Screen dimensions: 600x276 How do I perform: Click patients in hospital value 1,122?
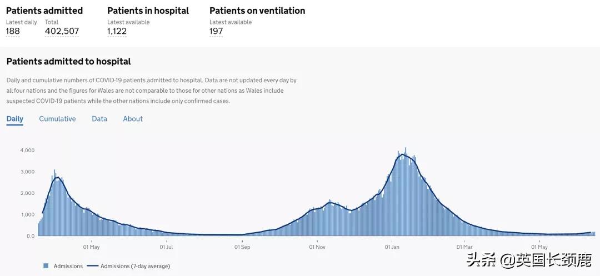click(x=117, y=32)
